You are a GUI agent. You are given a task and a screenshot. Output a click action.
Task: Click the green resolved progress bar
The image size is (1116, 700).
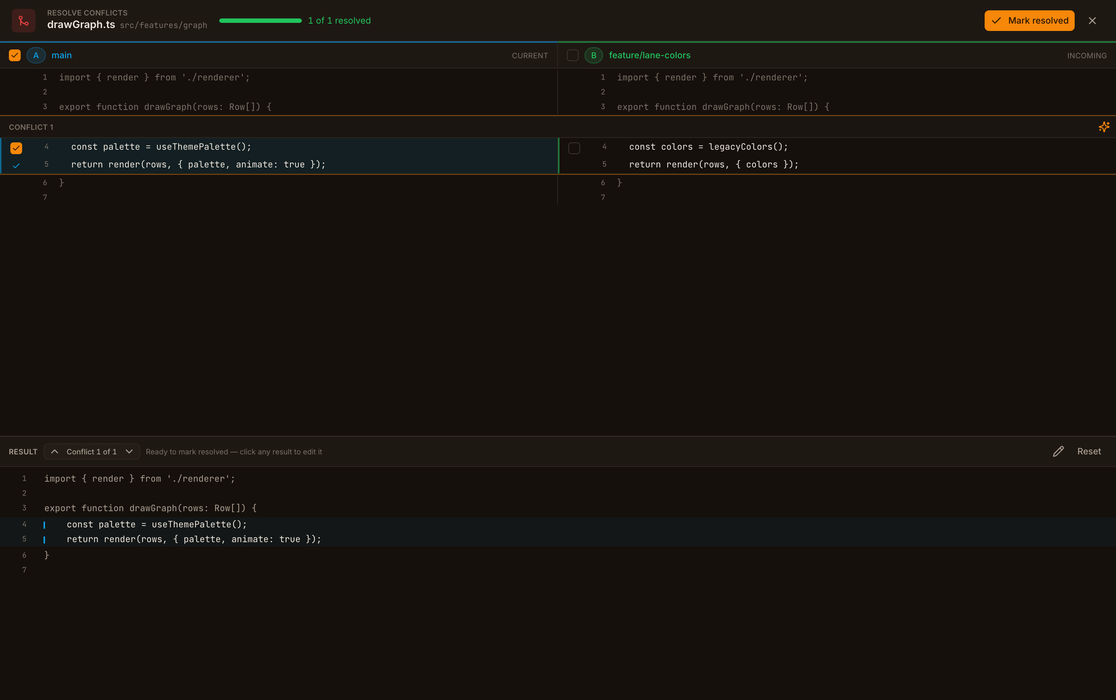(260, 20)
